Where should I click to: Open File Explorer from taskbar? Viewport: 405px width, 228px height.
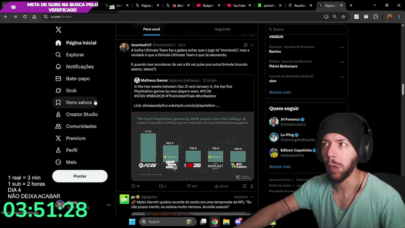(x=226, y=222)
